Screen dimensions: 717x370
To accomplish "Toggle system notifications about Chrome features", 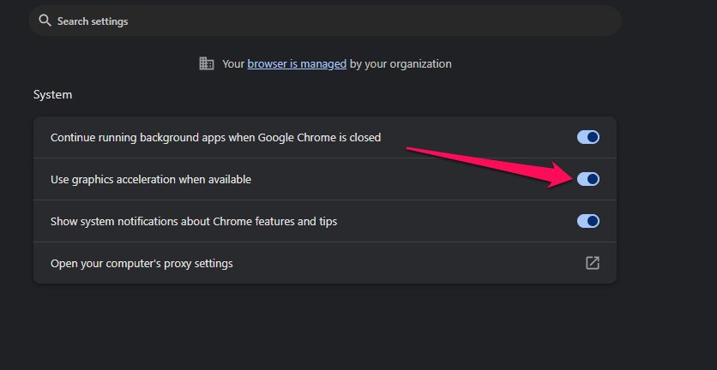I will 588,221.
